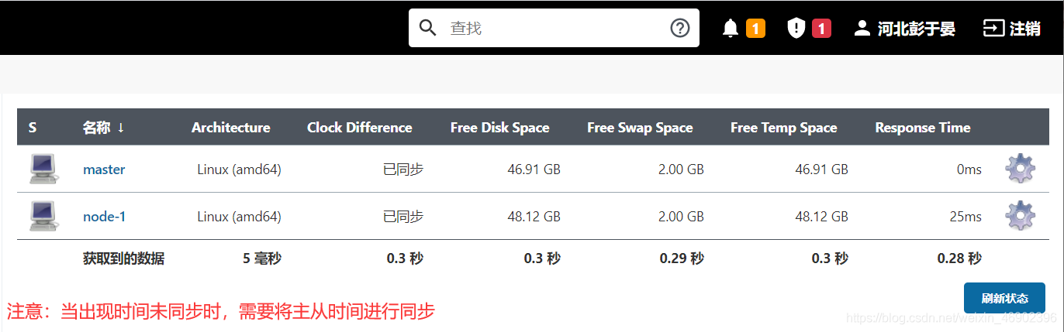Image resolution: width=1064 pixels, height=332 pixels.
Task: Click the master node computer icon
Action: point(43,169)
